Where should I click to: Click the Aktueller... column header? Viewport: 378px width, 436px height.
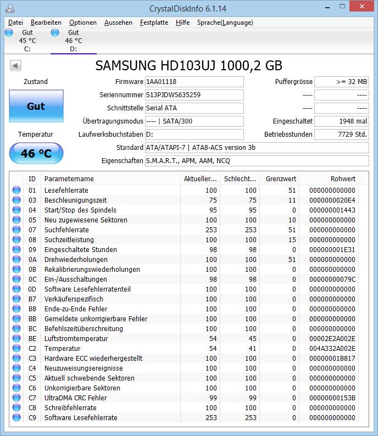click(201, 179)
